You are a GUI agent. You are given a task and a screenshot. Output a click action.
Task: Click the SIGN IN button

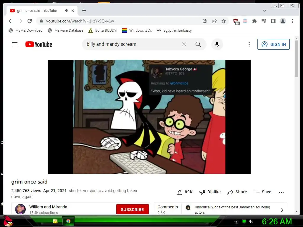coord(273,44)
